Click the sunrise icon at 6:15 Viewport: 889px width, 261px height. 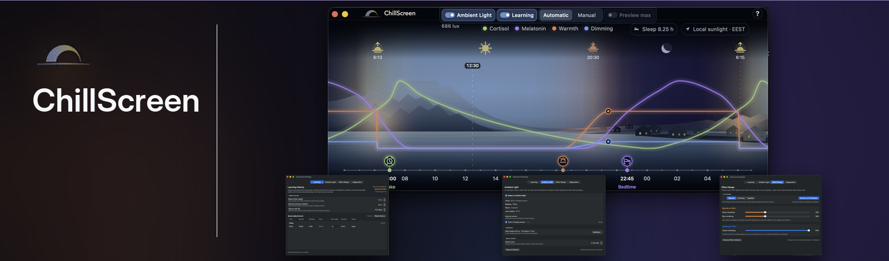click(x=740, y=47)
